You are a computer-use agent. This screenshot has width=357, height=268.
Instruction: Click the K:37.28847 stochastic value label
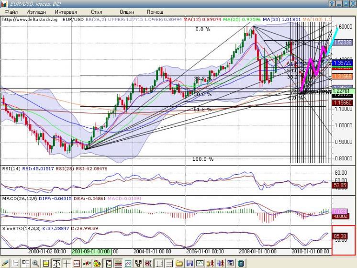pos(56,228)
